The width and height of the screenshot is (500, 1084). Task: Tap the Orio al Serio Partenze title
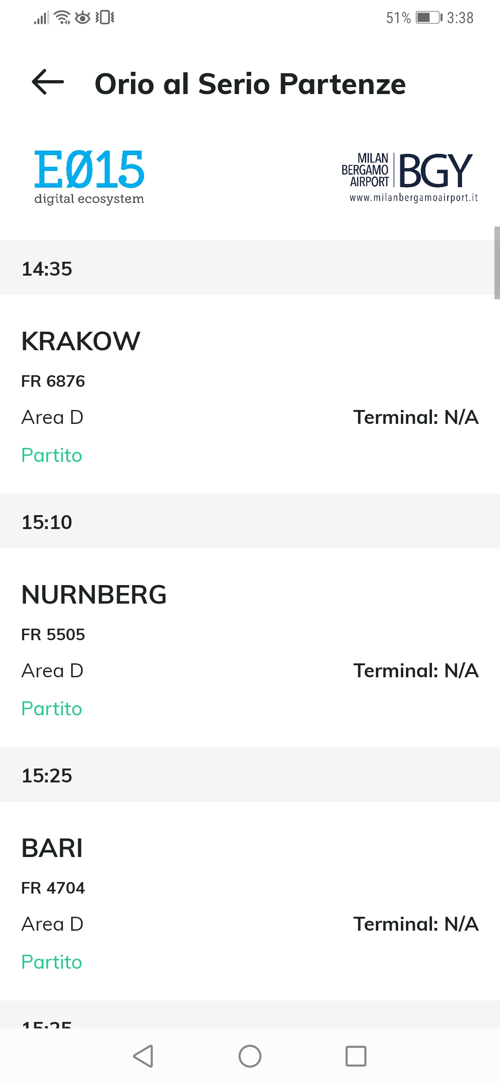tap(250, 84)
